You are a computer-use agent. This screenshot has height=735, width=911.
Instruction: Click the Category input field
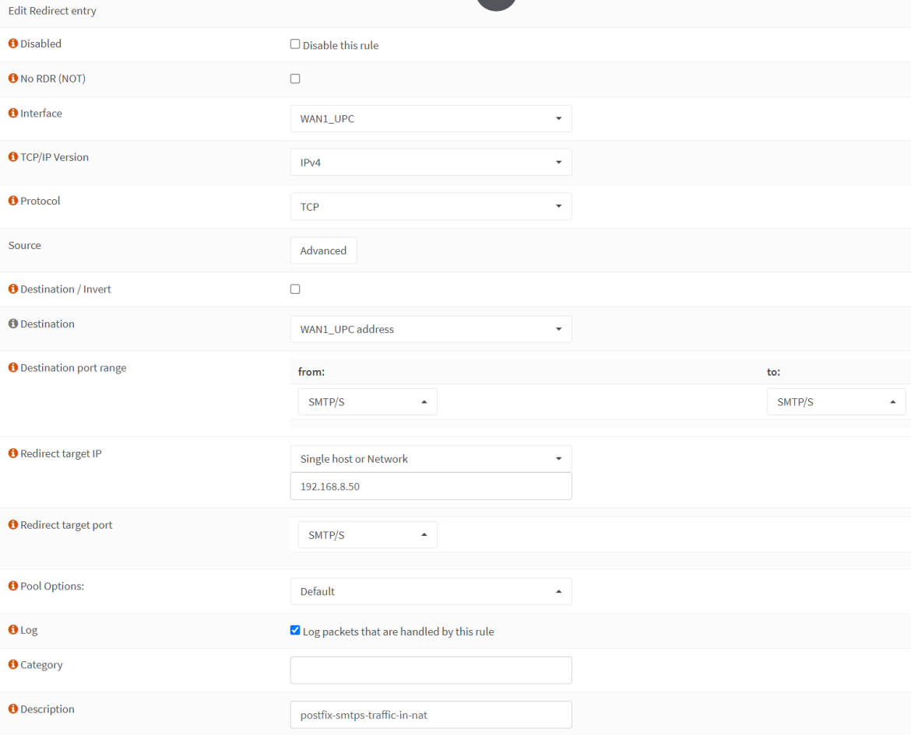pyautogui.click(x=431, y=670)
